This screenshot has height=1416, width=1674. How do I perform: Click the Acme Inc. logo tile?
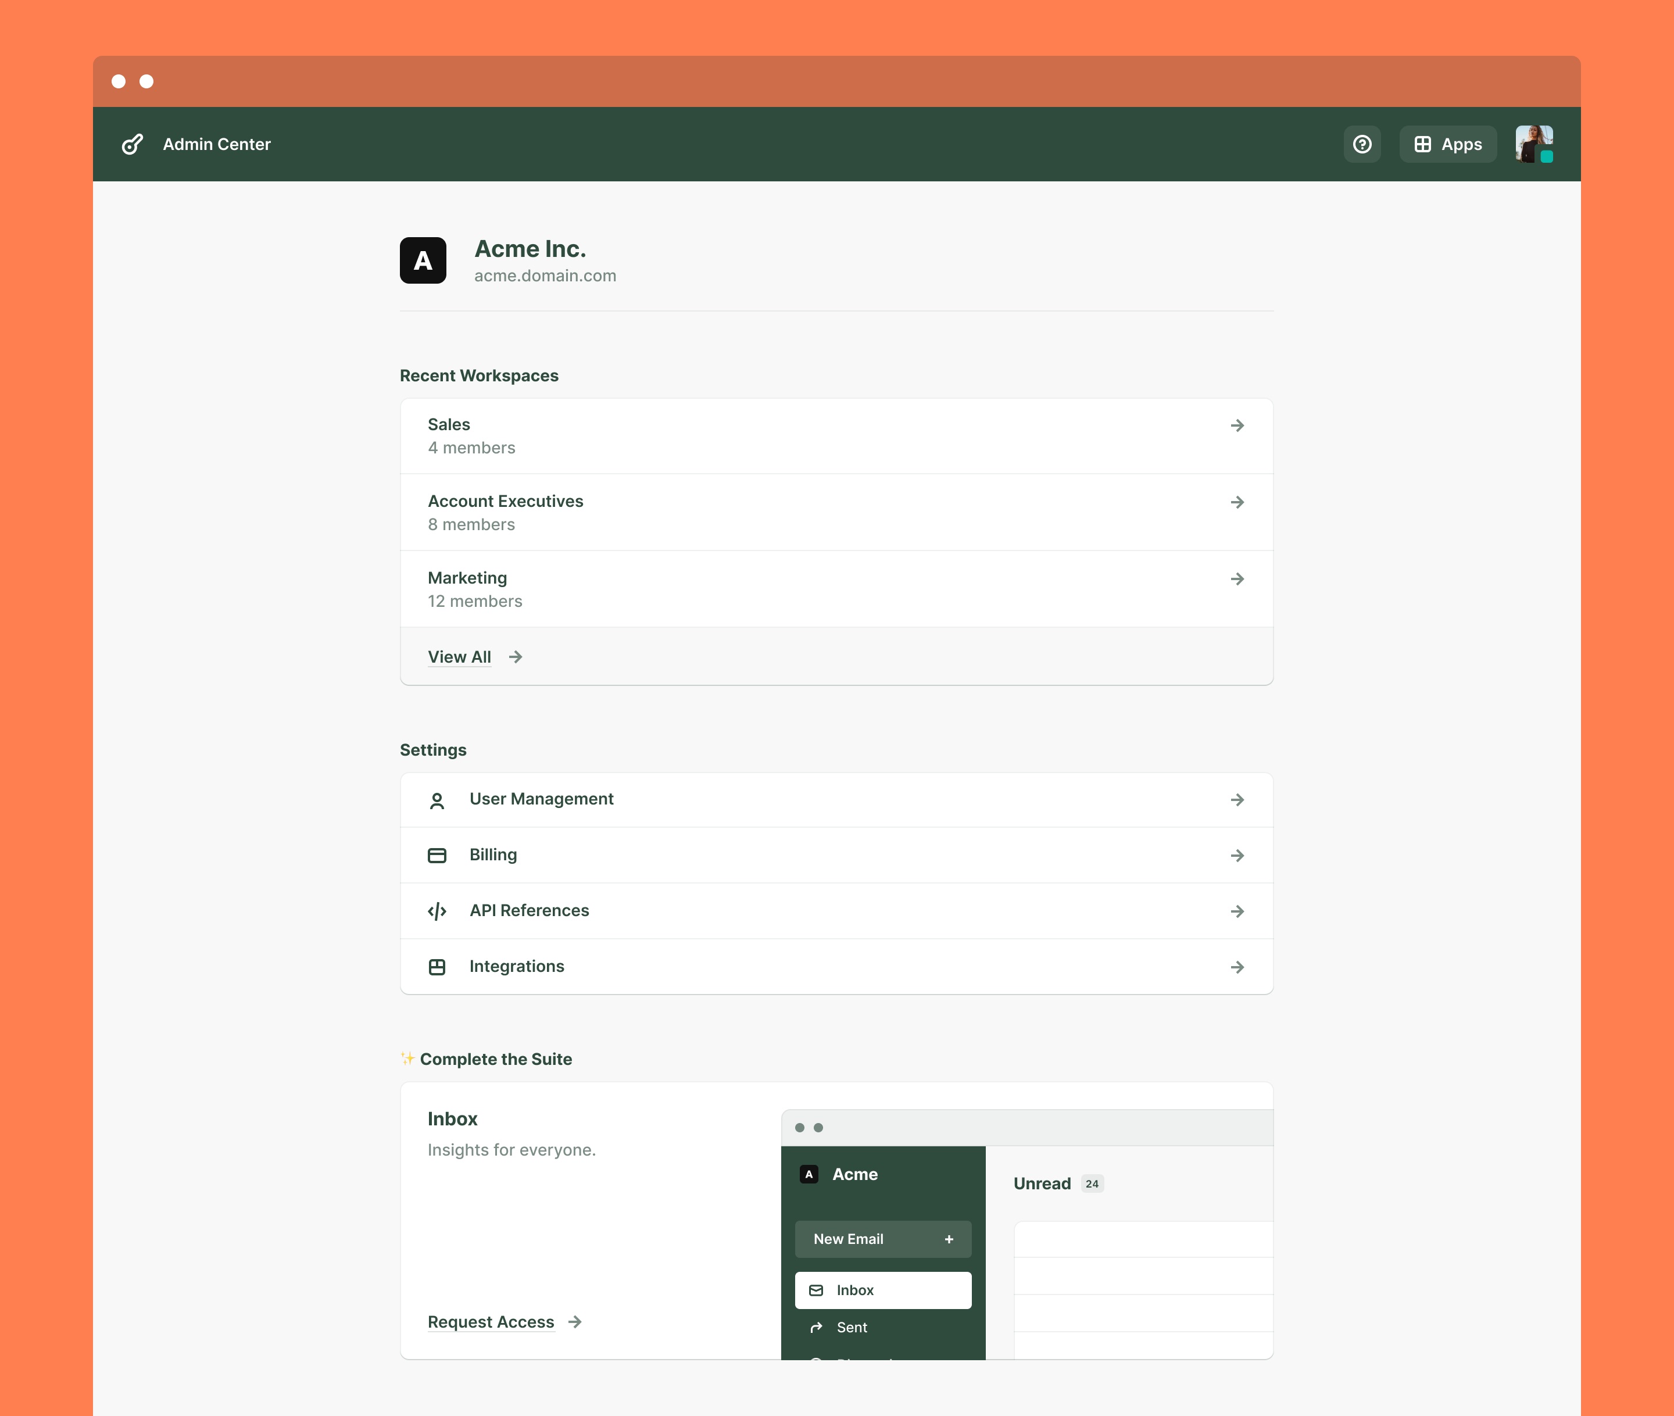pyautogui.click(x=423, y=260)
